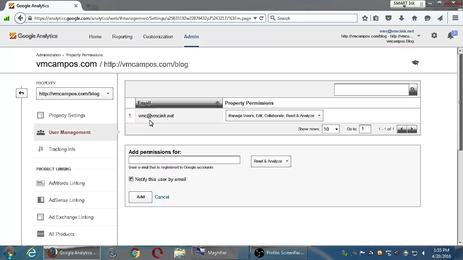
Task: Click the paper plane share icon
Action: coord(440,18)
